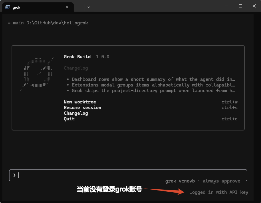This screenshot has height=203, width=261.
Task: Expand the new tab profile dropdown
Action: (x=89, y=7)
